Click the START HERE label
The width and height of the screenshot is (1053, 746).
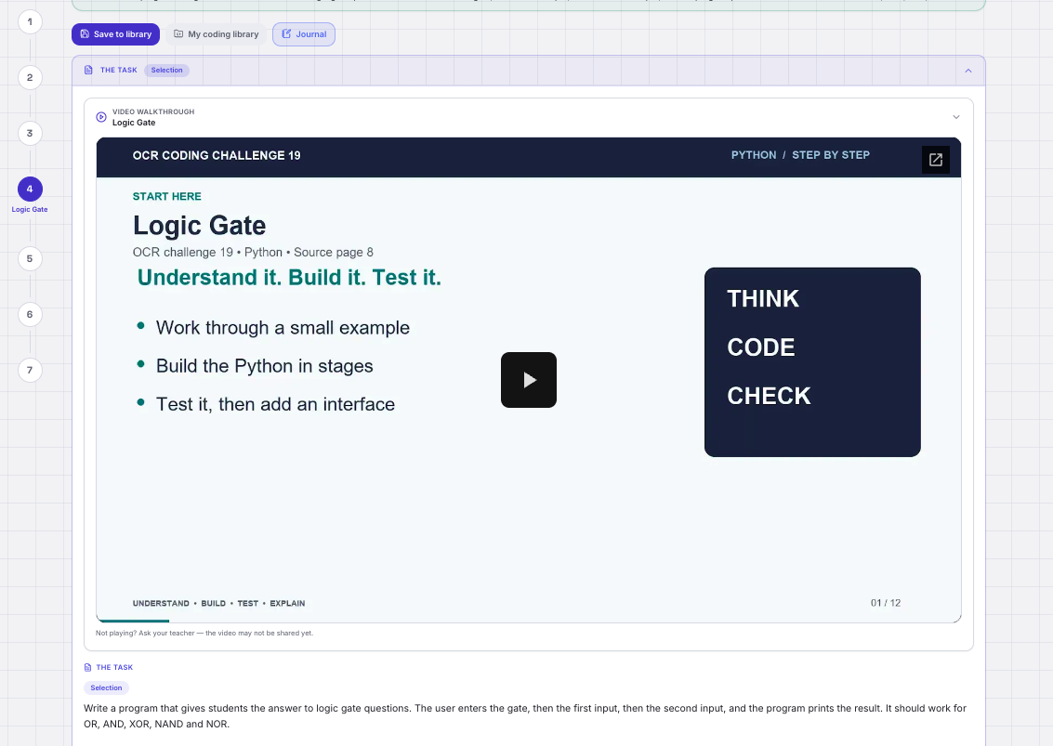point(167,197)
